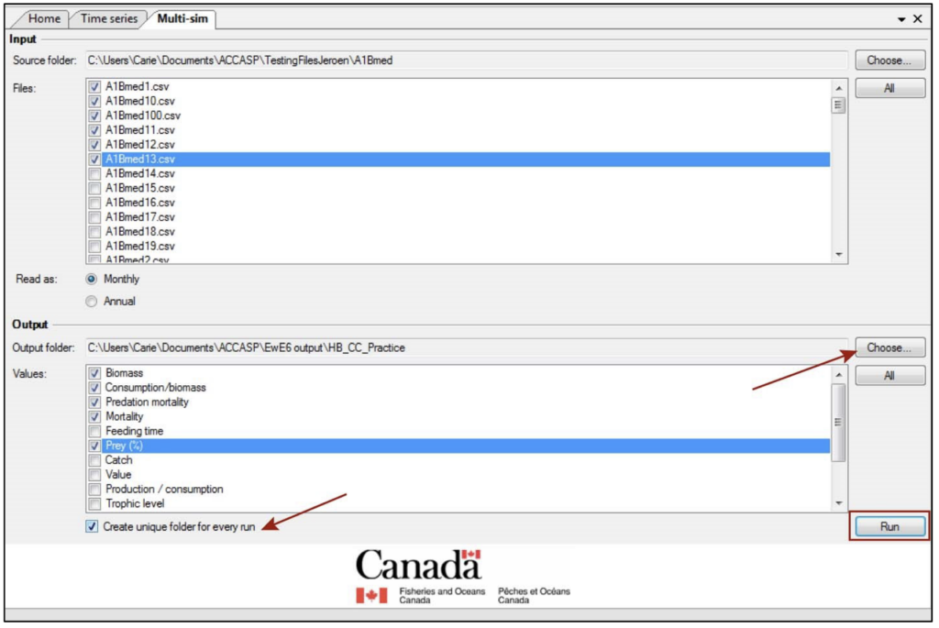939x628 pixels.
Task: Close the Multi-sim panel with X
Action: click(x=917, y=18)
